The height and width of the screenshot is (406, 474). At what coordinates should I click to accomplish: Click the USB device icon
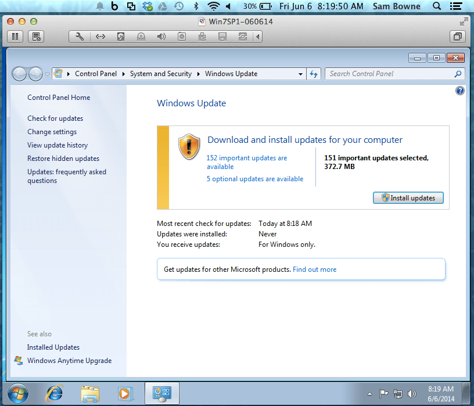pos(202,37)
